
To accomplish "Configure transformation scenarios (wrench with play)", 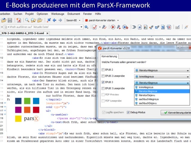I will 119,27.
